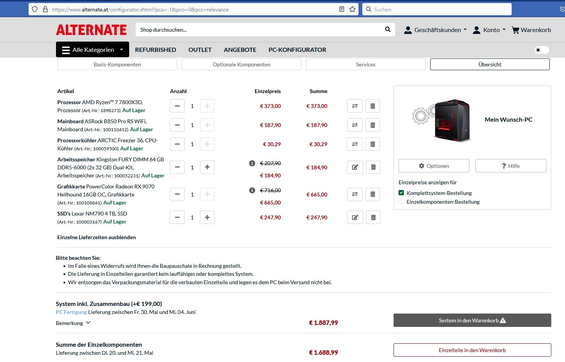Decrease quantity of Radeon RX 9070 graphics card

point(177,194)
